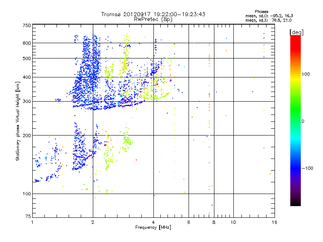Click the x-axis tick label '2'

click(x=93, y=222)
